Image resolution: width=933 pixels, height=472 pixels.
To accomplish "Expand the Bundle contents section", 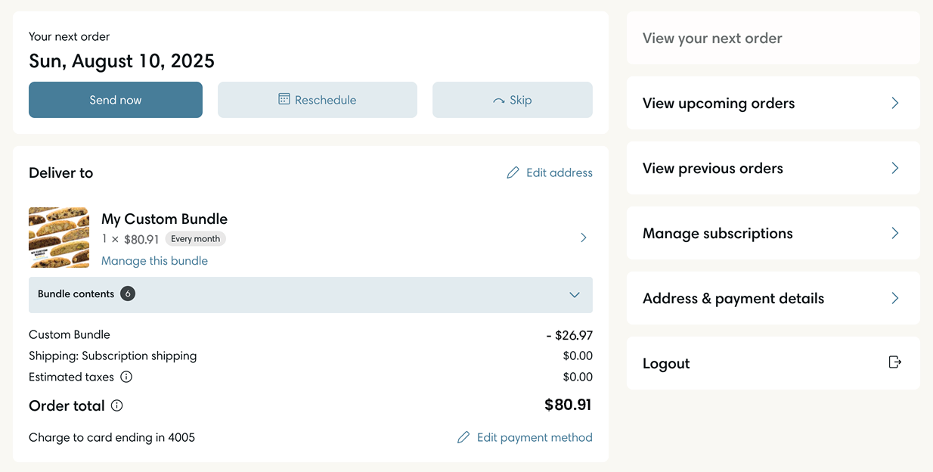I will [575, 294].
